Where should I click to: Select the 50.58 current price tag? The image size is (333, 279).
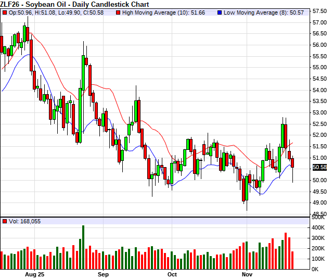click(319, 167)
